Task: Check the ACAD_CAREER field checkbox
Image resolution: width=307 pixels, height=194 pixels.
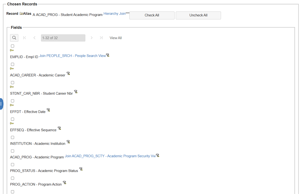Action: tap(13, 64)
